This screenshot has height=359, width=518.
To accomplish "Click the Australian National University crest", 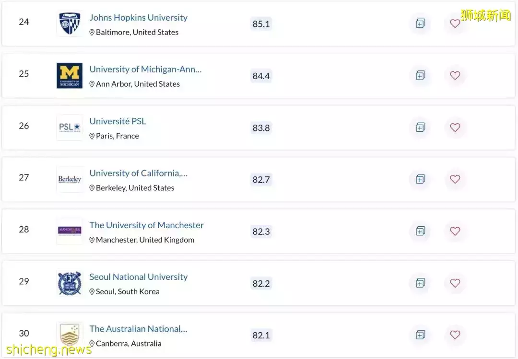I will (70, 335).
